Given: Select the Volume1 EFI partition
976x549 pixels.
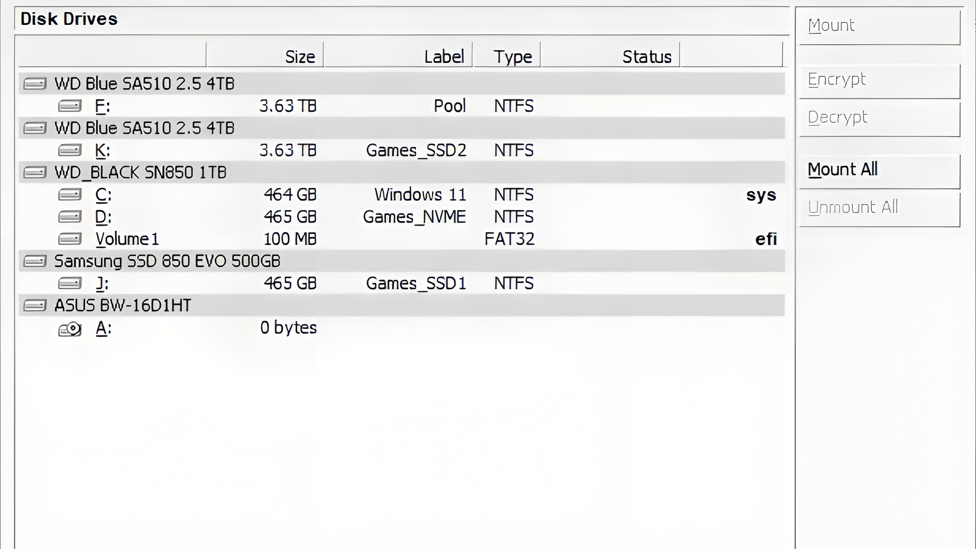Looking at the screenshot, I should pyautogui.click(x=402, y=239).
